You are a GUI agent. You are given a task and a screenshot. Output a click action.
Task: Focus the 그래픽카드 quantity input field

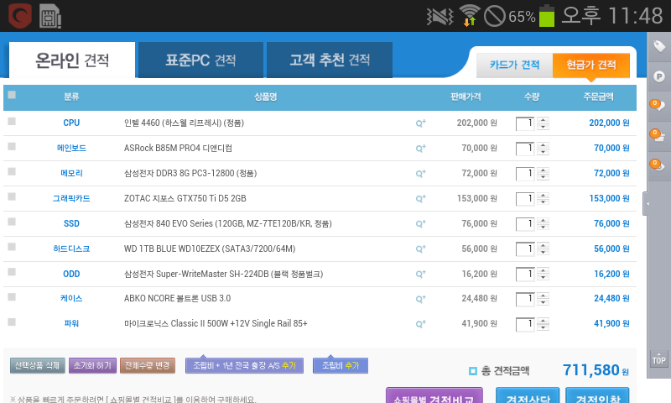(525, 199)
